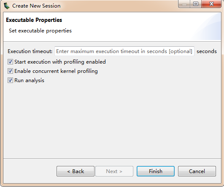
Task: Click the "Set executable properties" description
Action: point(40,31)
